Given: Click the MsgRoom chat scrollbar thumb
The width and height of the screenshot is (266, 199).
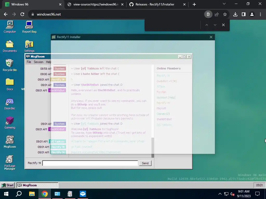Looking at the screenshot, I should 153,147.
